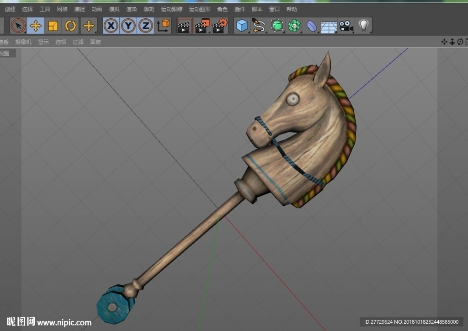
Task: Select the Live Selection arrow tool
Action: [x=18, y=26]
